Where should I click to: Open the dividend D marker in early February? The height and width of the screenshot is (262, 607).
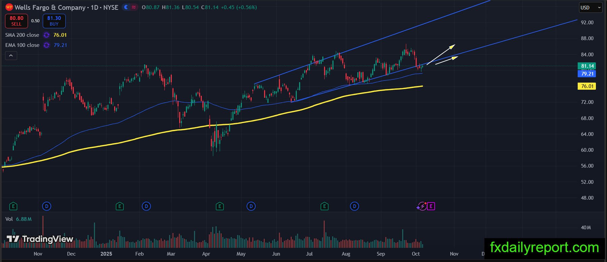pos(146,206)
